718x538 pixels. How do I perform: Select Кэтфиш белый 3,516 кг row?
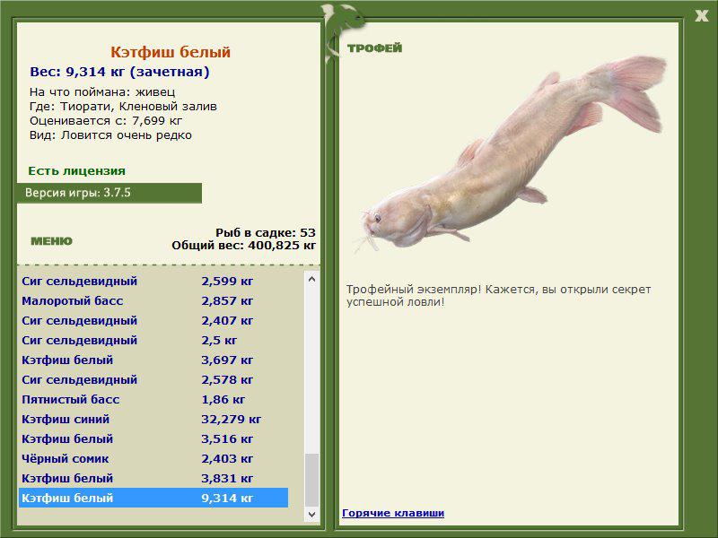153,438
